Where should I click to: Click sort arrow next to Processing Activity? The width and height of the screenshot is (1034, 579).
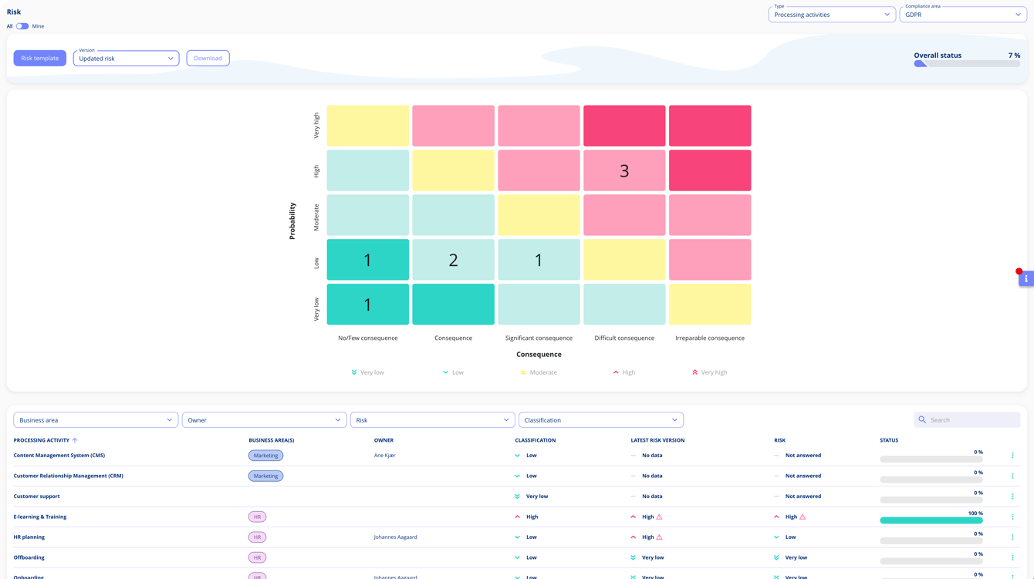[75, 440]
